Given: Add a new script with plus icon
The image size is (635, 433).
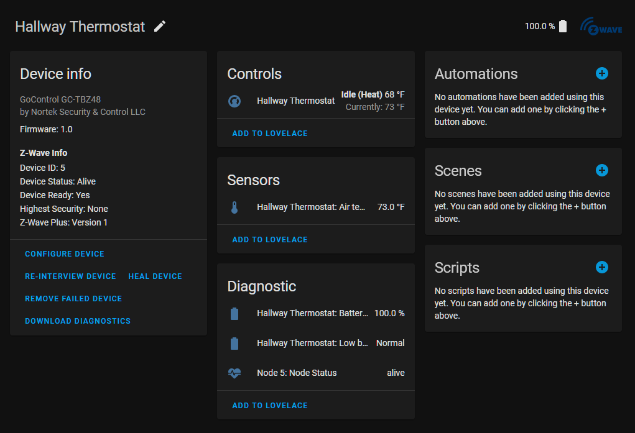Looking at the screenshot, I should pyautogui.click(x=601, y=267).
